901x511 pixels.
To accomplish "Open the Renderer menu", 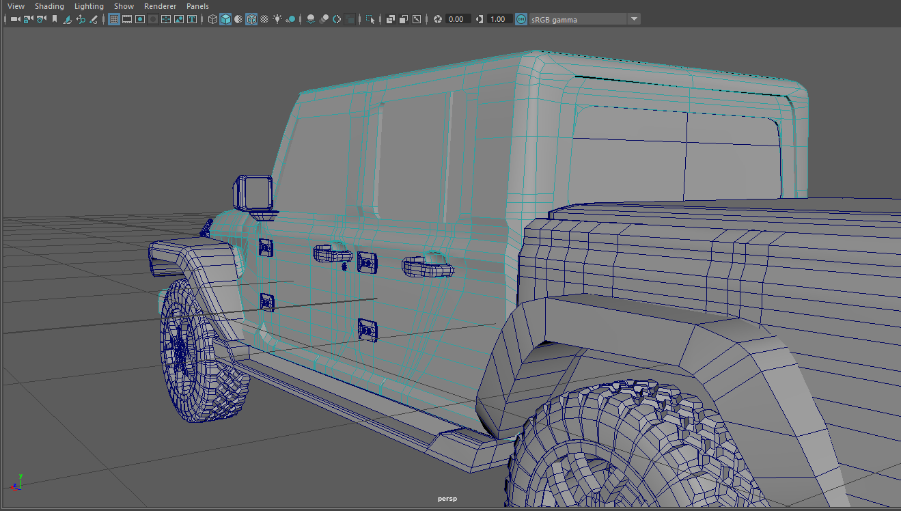I will click(160, 6).
